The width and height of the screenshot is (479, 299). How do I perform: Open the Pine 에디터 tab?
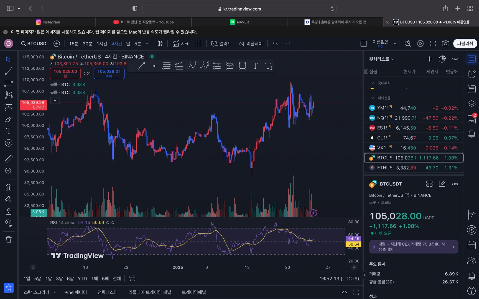click(x=75, y=292)
